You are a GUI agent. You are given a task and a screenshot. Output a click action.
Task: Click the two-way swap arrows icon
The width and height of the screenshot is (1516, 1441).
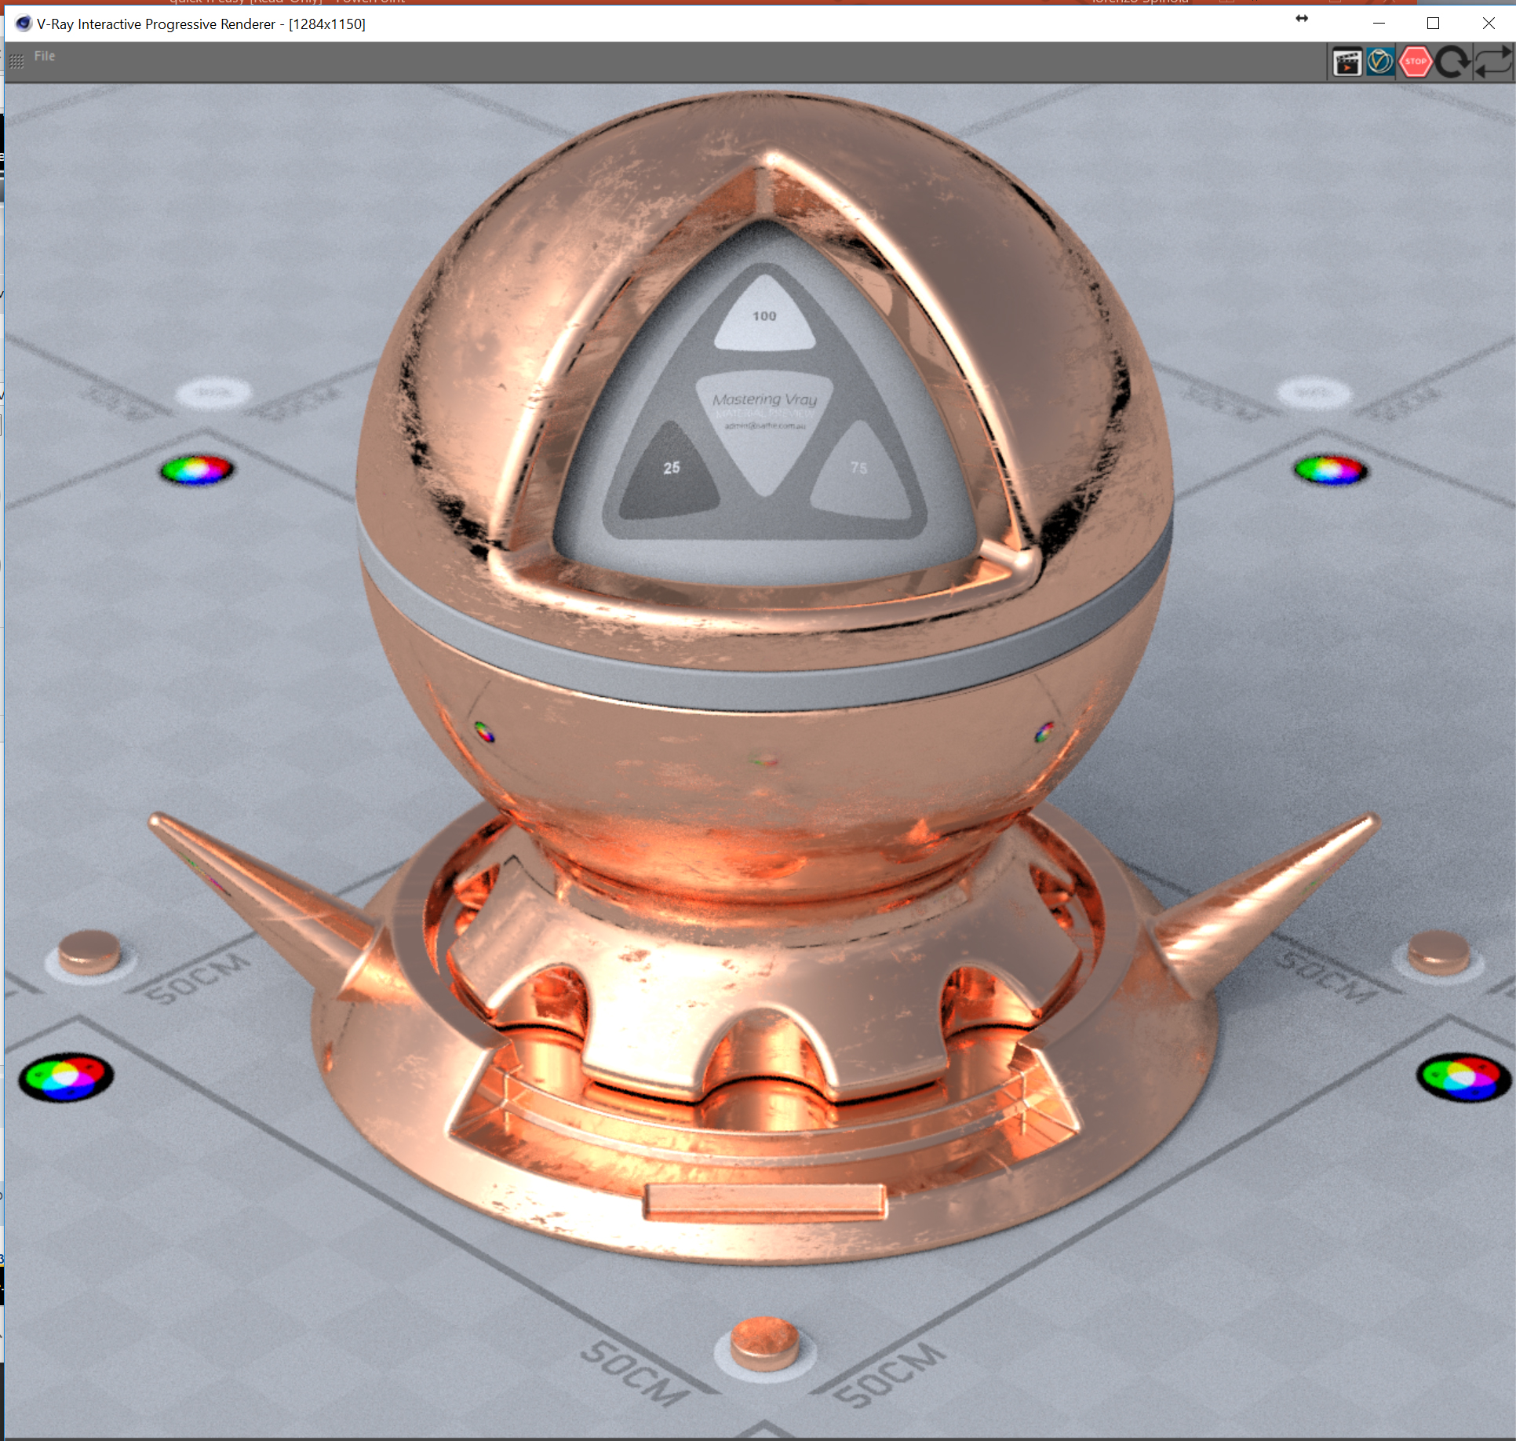1492,63
